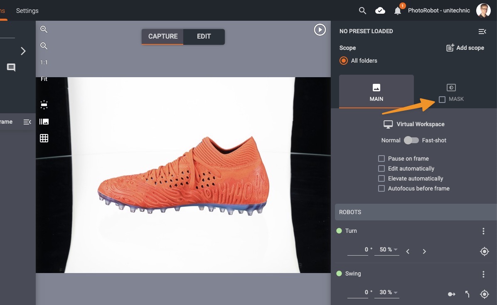This screenshot has height=305, width=497.
Task: Open the image gallery icon in viewer toolbar
Action: click(x=44, y=122)
